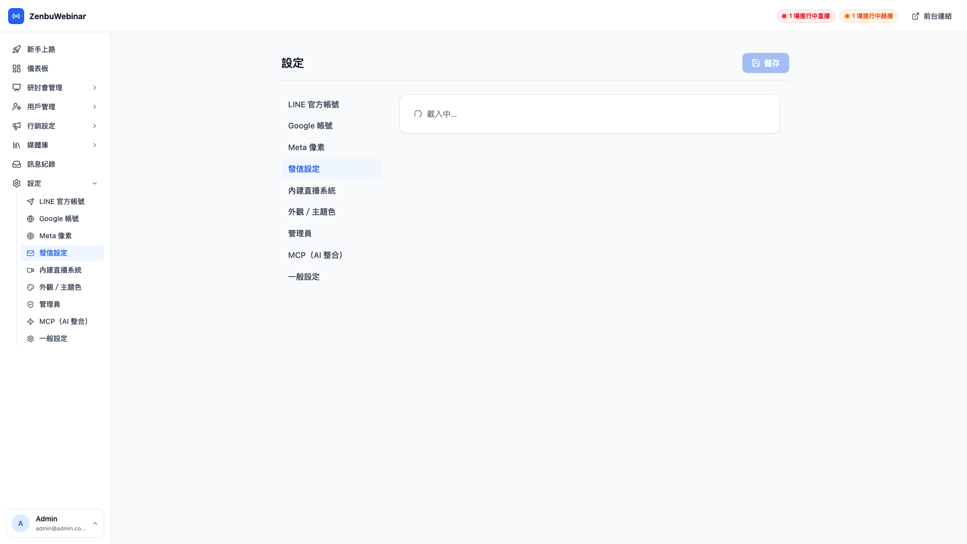
Task: Click the video camera icon for 內建直播系統
Action: pyautogui.click(x=31, y=270)
